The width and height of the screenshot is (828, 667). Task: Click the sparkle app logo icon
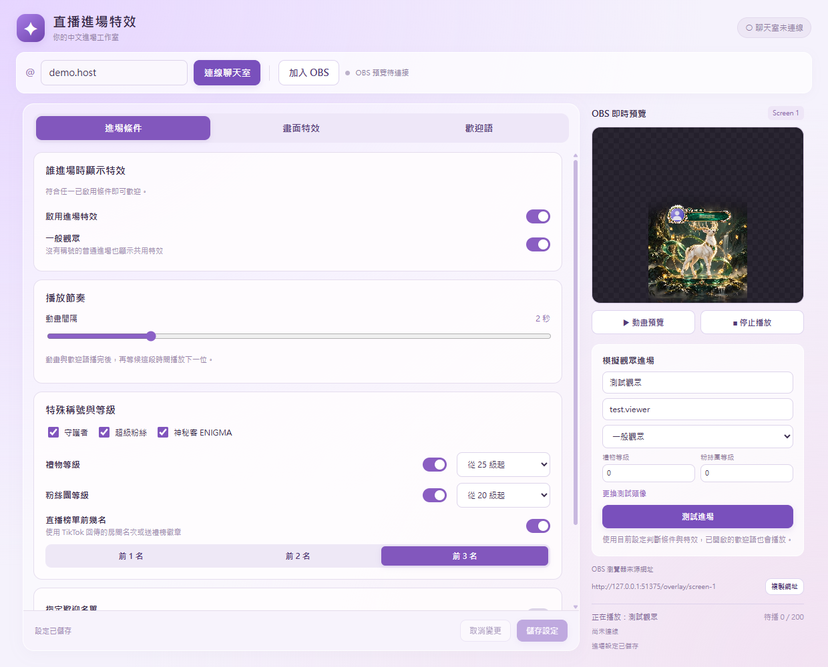tap(31, 28)
